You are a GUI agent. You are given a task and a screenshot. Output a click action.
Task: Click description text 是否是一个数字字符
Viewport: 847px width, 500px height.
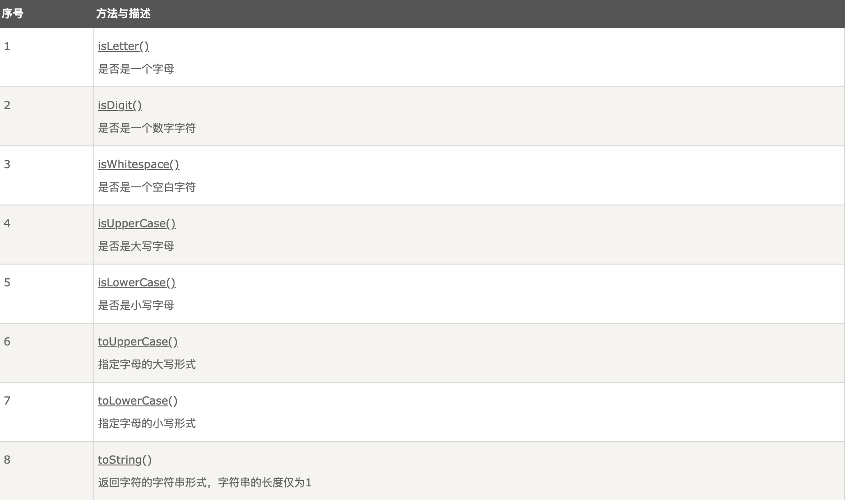point(147,128)
